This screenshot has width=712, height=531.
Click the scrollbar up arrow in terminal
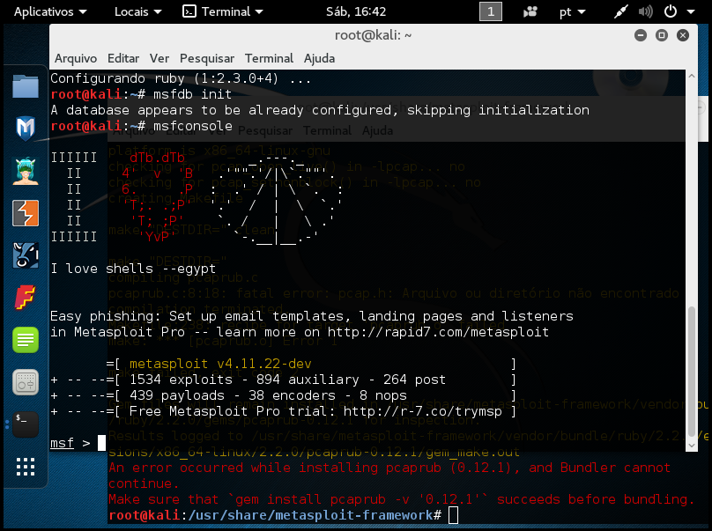[x=692, y=77]
